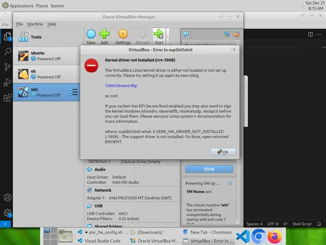Screen dimensions: 326x245
Task: Expand the Start button dropdown arrow
Action: (167, 37)
